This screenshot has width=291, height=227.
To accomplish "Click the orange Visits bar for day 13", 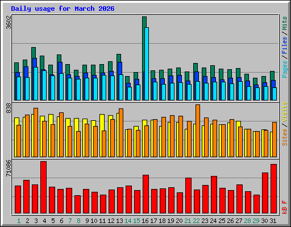I will pos(121,133).
